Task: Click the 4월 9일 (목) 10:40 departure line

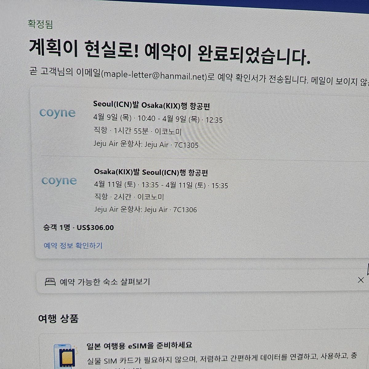Action: pyautogui.click(x=158, y=119)
